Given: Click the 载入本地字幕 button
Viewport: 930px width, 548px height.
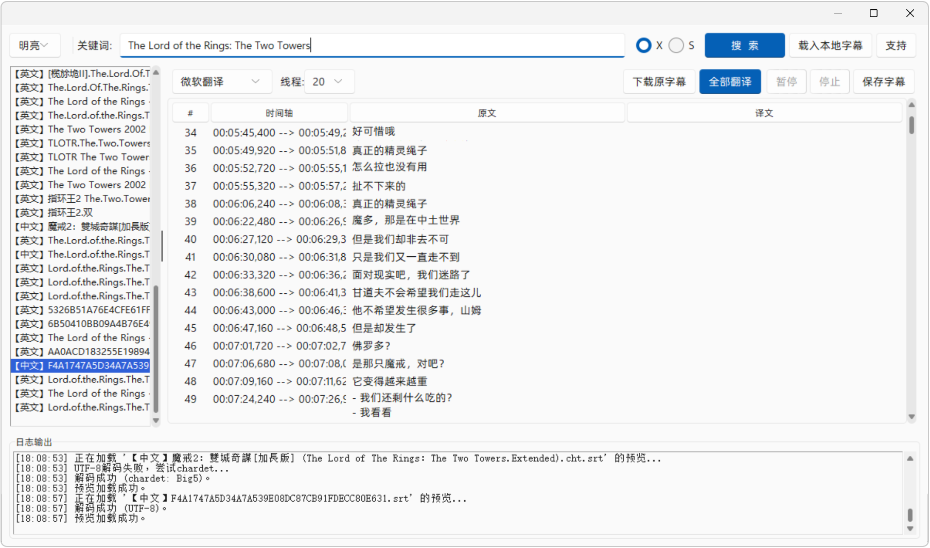Looking at the screenshot, I should coord(830,45).
